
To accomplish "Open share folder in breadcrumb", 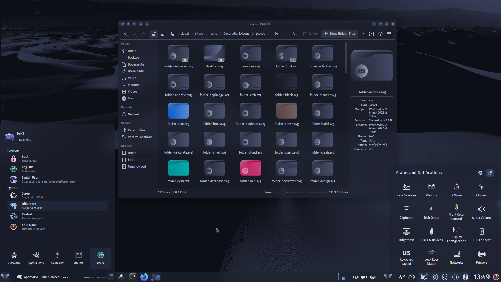I will click(199, 34).
